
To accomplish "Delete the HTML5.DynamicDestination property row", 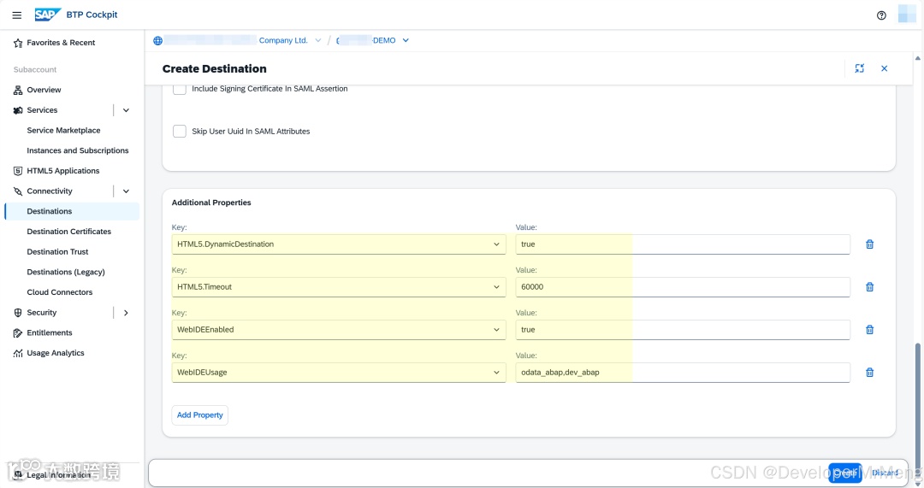I will coord(869,244).
